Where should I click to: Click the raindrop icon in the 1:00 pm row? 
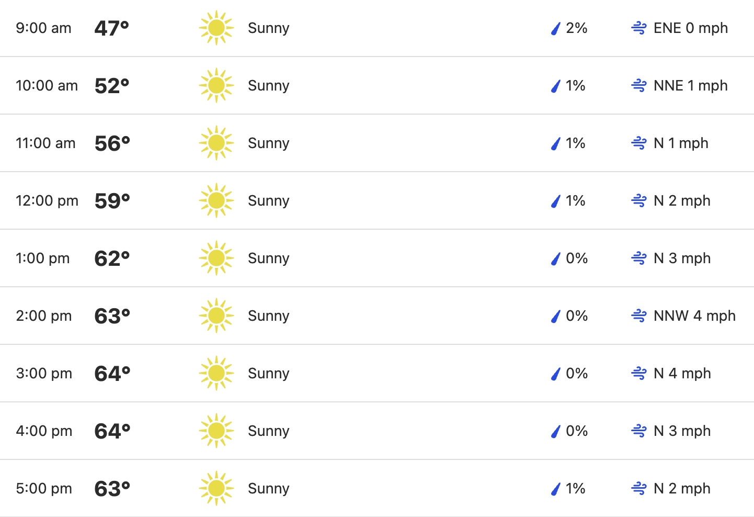[556, 258]
